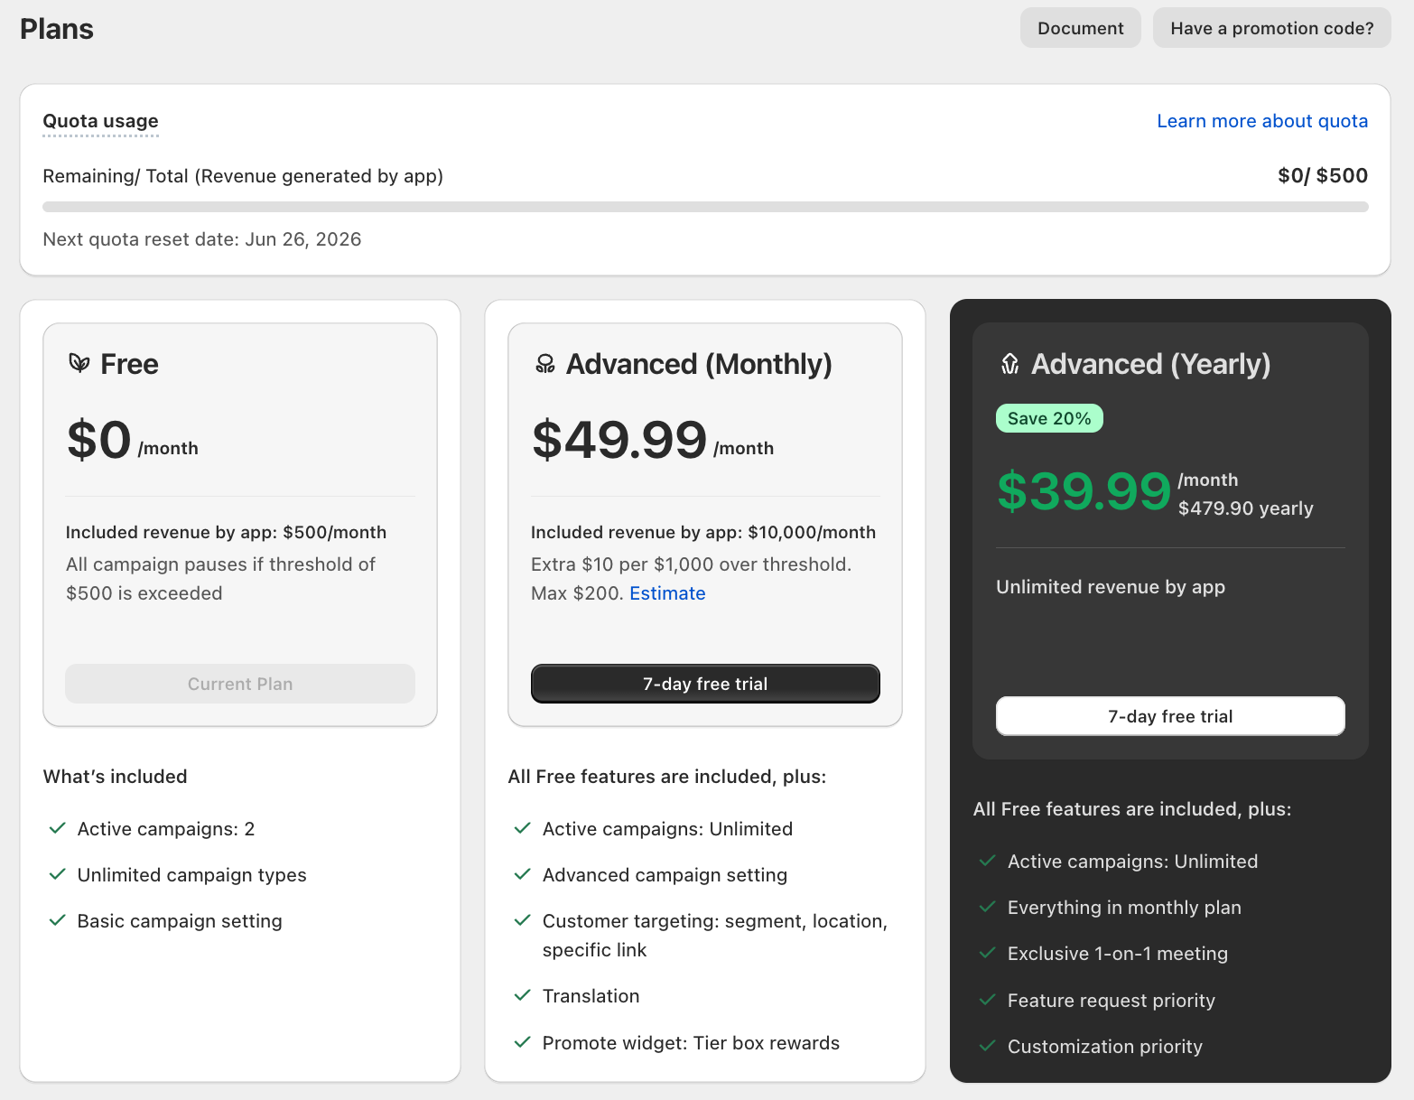Click the $0/ $500 quota value
Viewport: 1414px width, 1100px height.
click(1323, 175)
